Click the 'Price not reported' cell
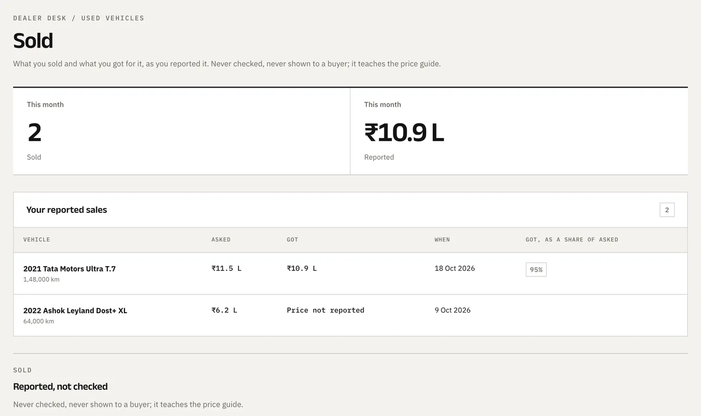 coord(326,310)
